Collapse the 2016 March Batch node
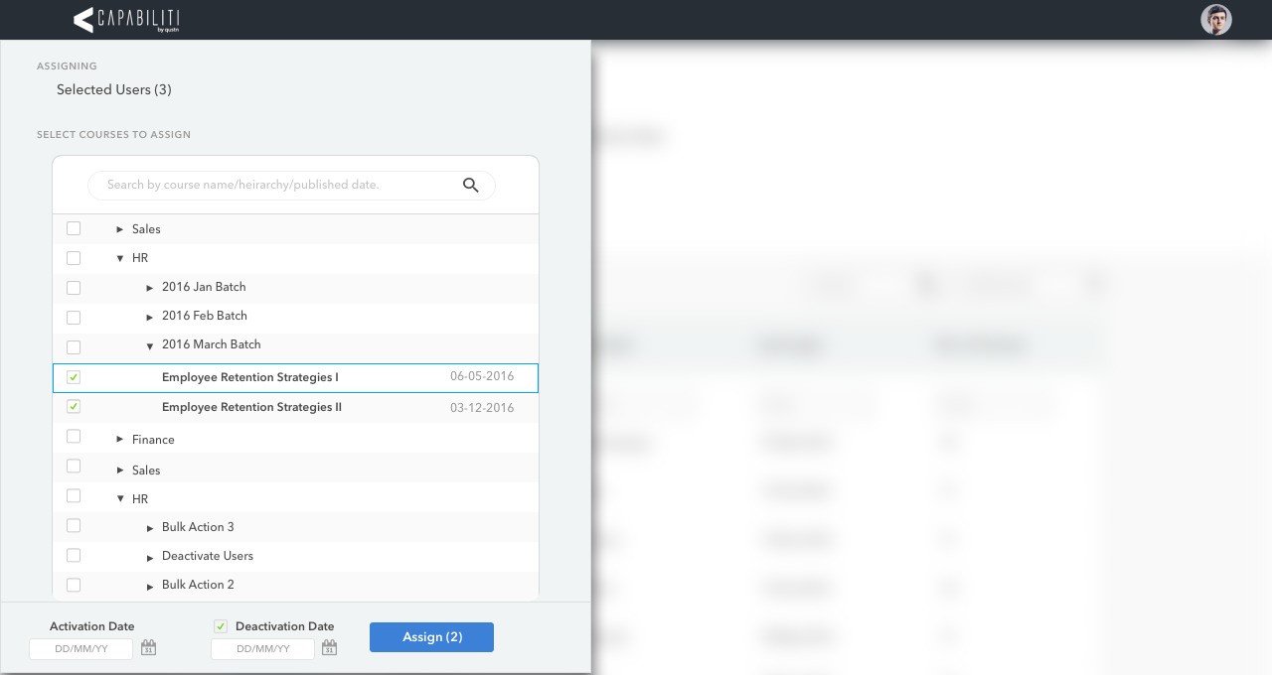The width and height of the screenshot is (1272, 675). coord(150,346)
